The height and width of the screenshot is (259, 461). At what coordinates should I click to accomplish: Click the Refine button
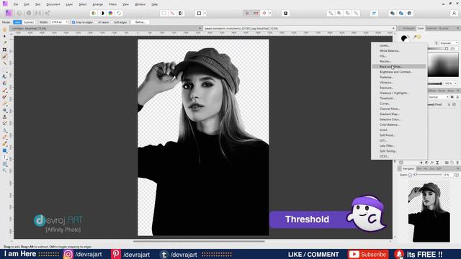tap(140, 22)
